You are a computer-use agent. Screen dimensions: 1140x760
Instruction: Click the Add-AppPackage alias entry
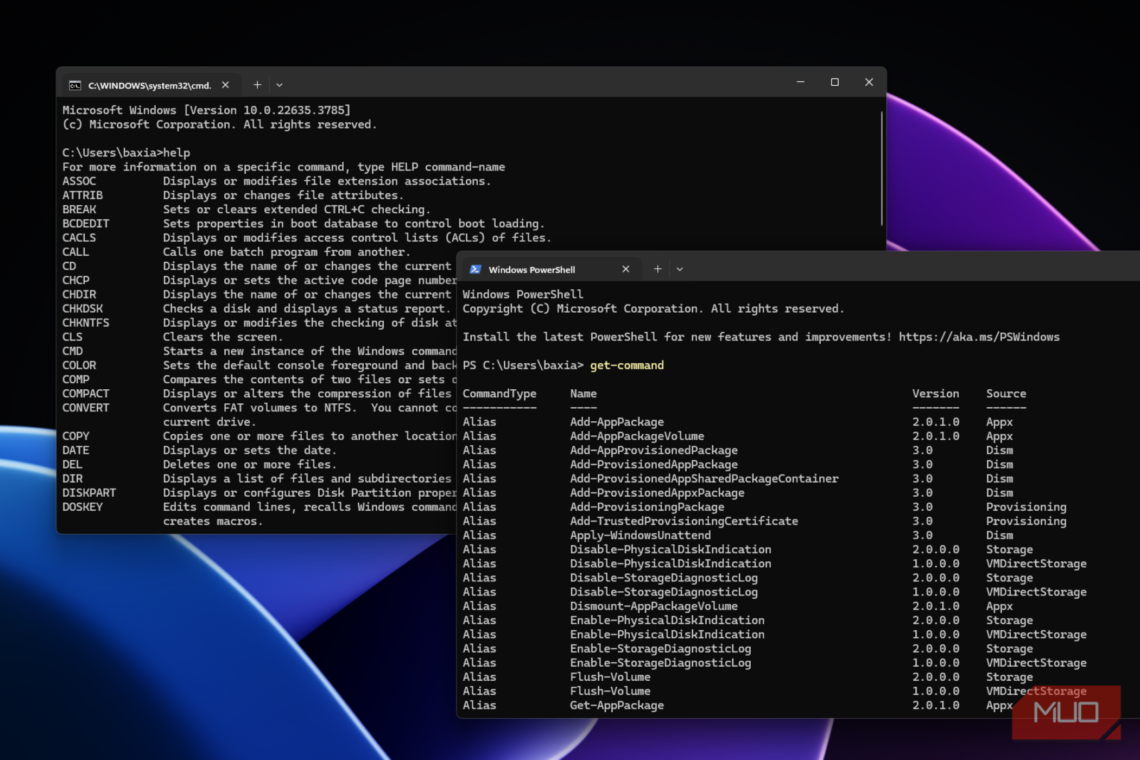click(617, 421)
